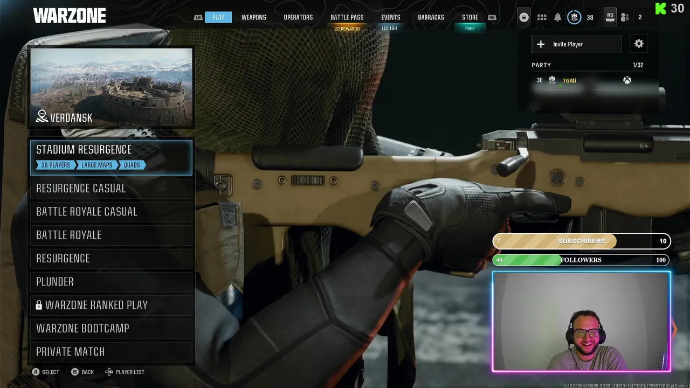This screenshot has height=388, width=690.
Task: Click the Xbox platform icon beside TGAli
Action: point(627,80)
